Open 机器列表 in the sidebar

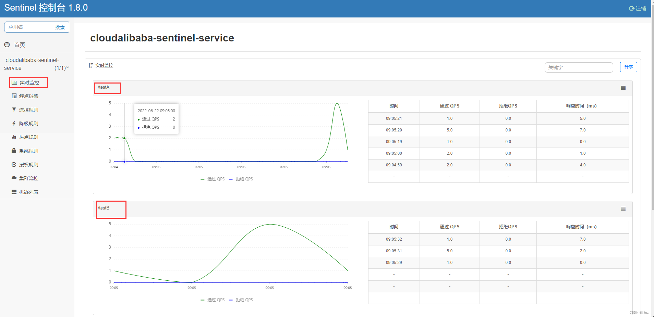tap(29, 192)
